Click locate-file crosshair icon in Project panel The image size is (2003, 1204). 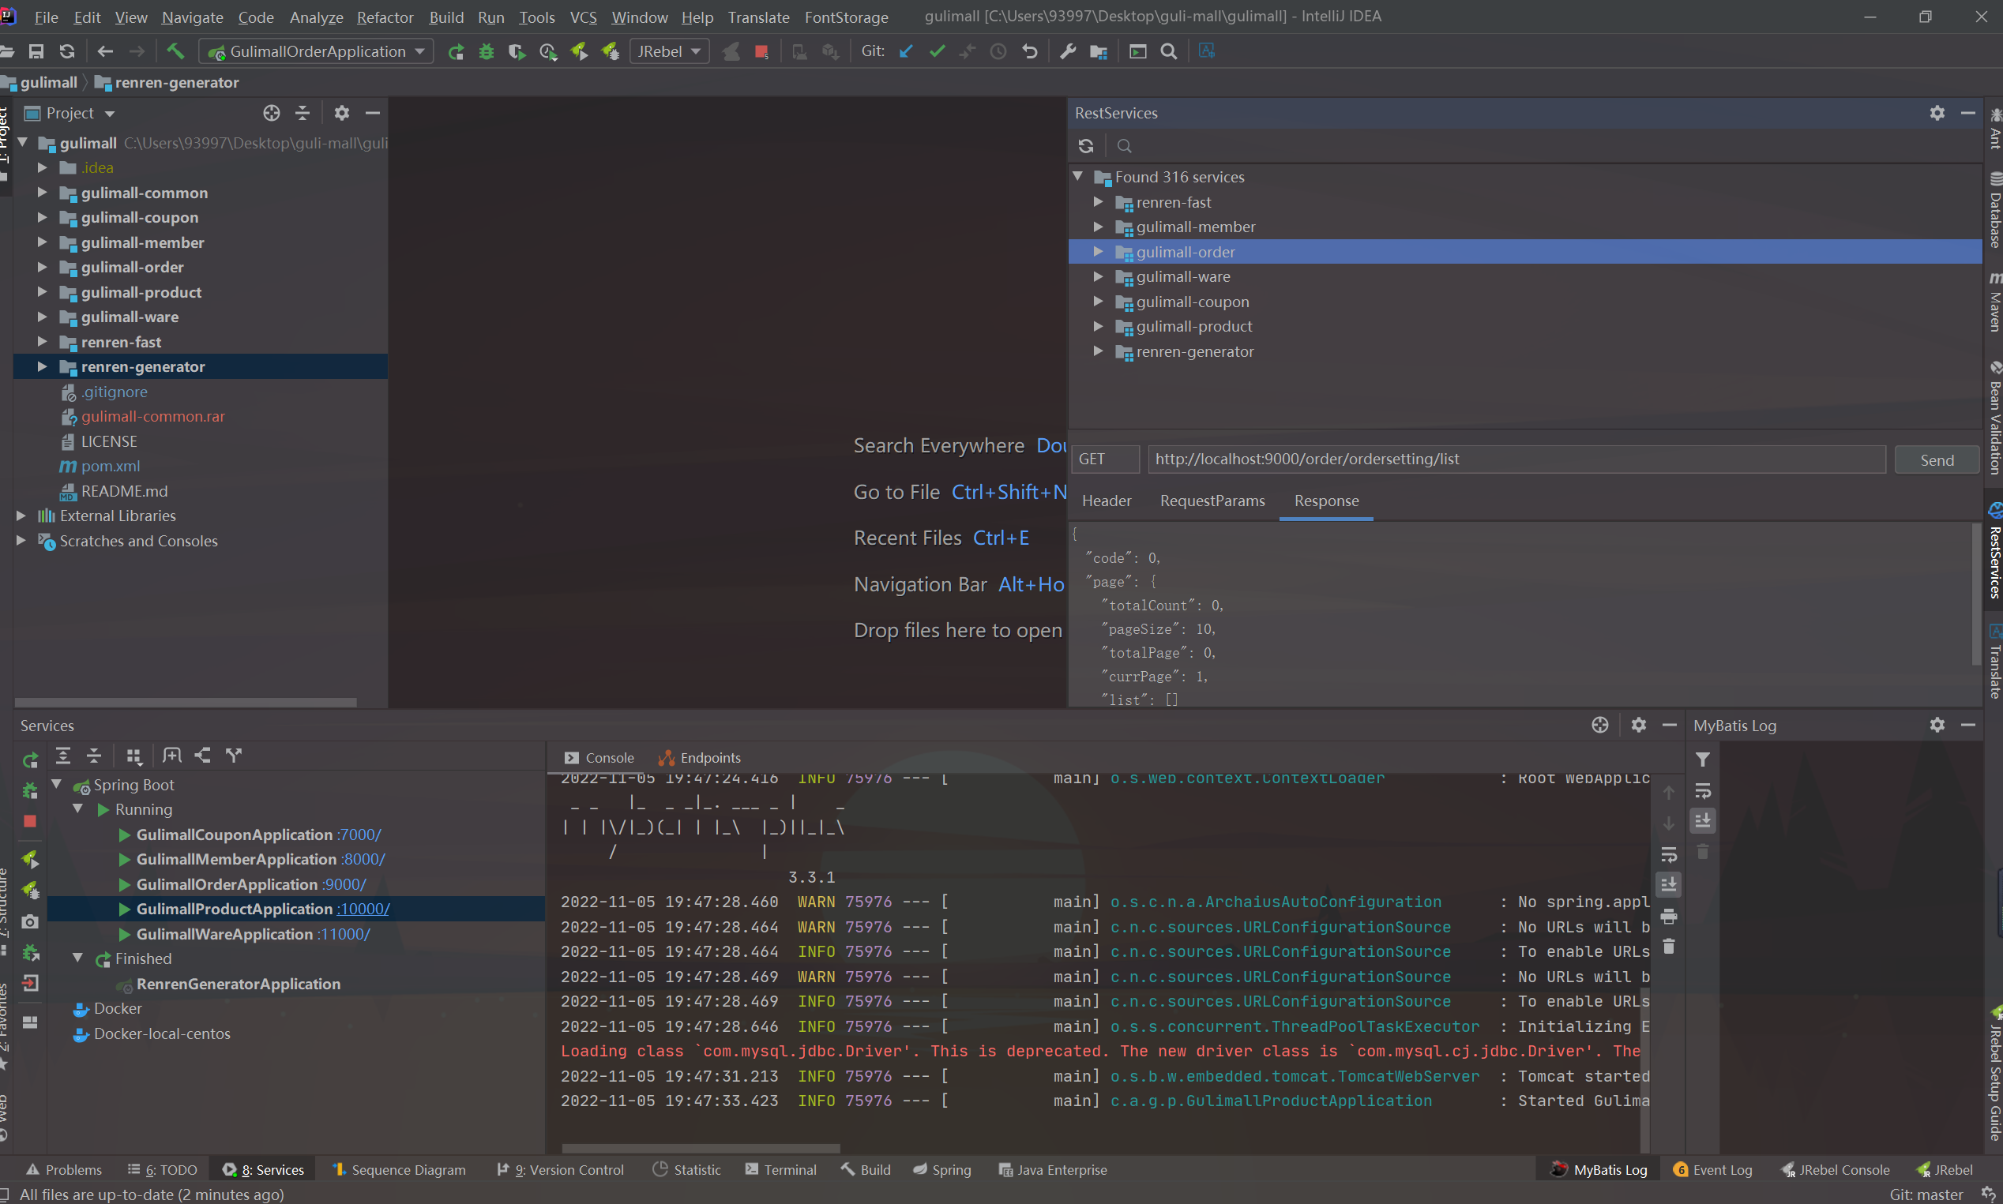click(x=272, y=113)
